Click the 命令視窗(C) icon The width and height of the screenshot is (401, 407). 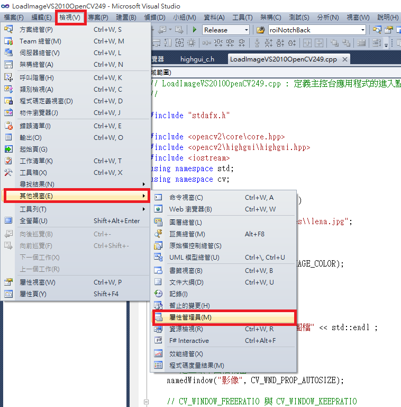tap(158, 198)
